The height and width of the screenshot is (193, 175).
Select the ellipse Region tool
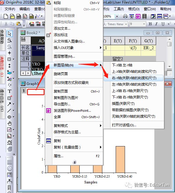click(x=9, y=117)
